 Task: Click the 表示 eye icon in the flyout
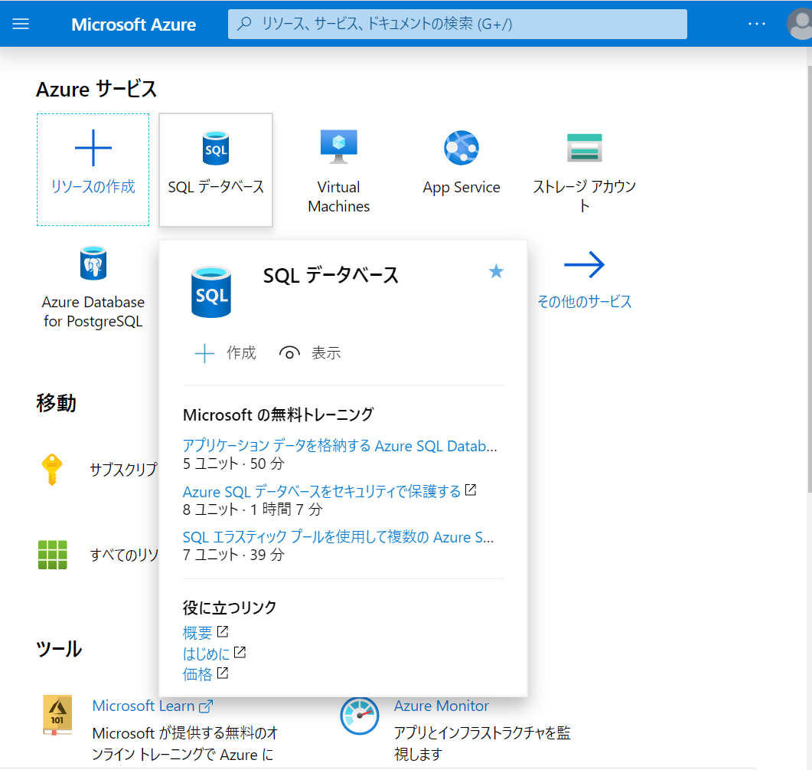pos(289,353)
